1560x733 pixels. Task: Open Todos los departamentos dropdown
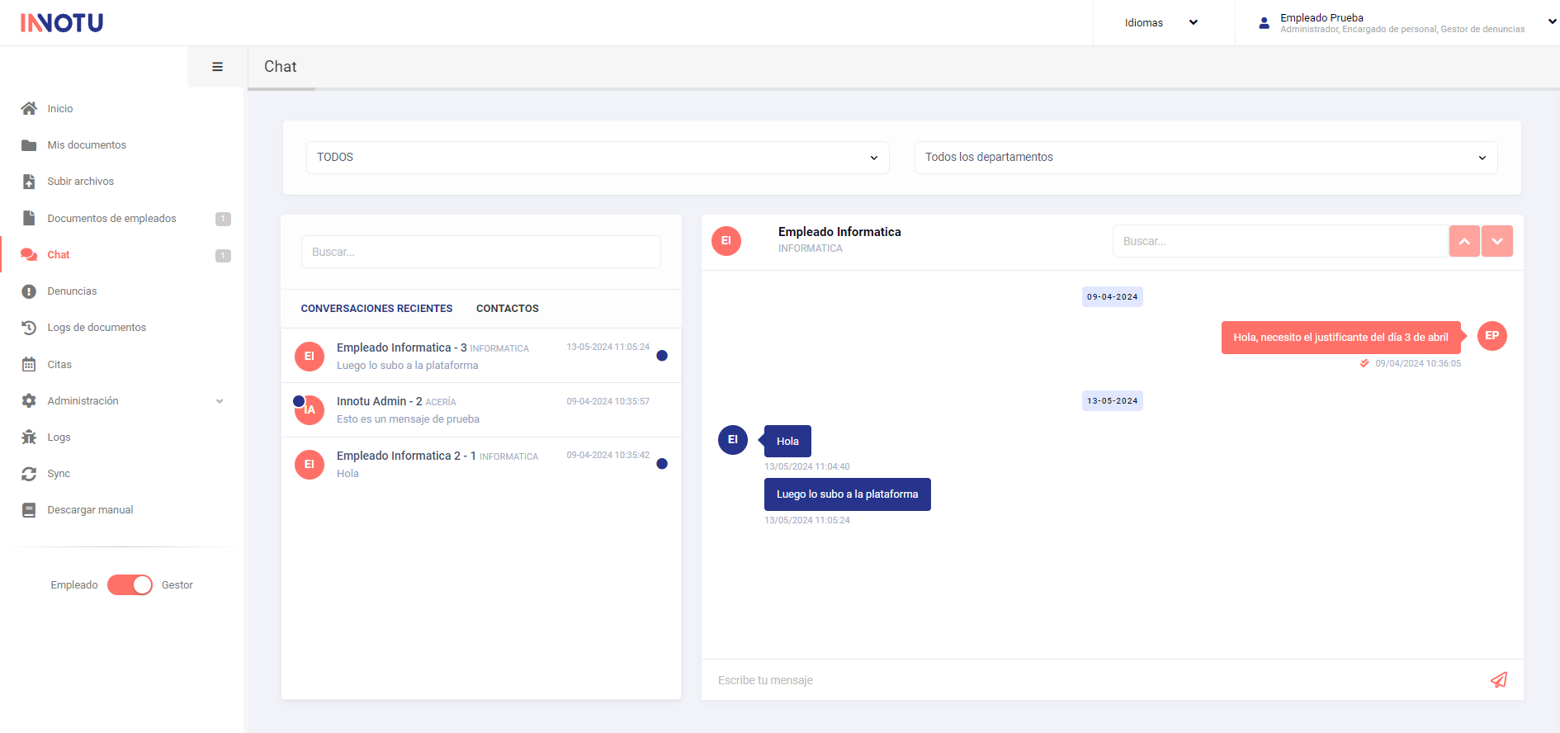click(1206, 158)
